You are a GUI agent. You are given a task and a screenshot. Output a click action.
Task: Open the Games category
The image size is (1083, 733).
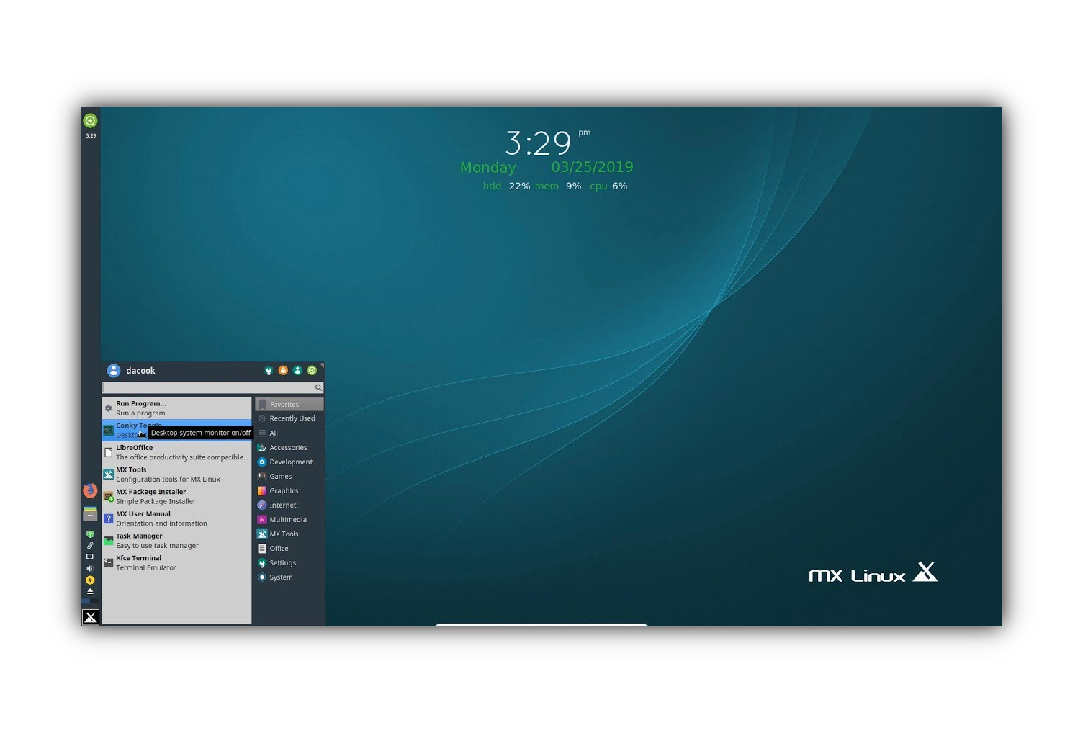tap(289, 477)
